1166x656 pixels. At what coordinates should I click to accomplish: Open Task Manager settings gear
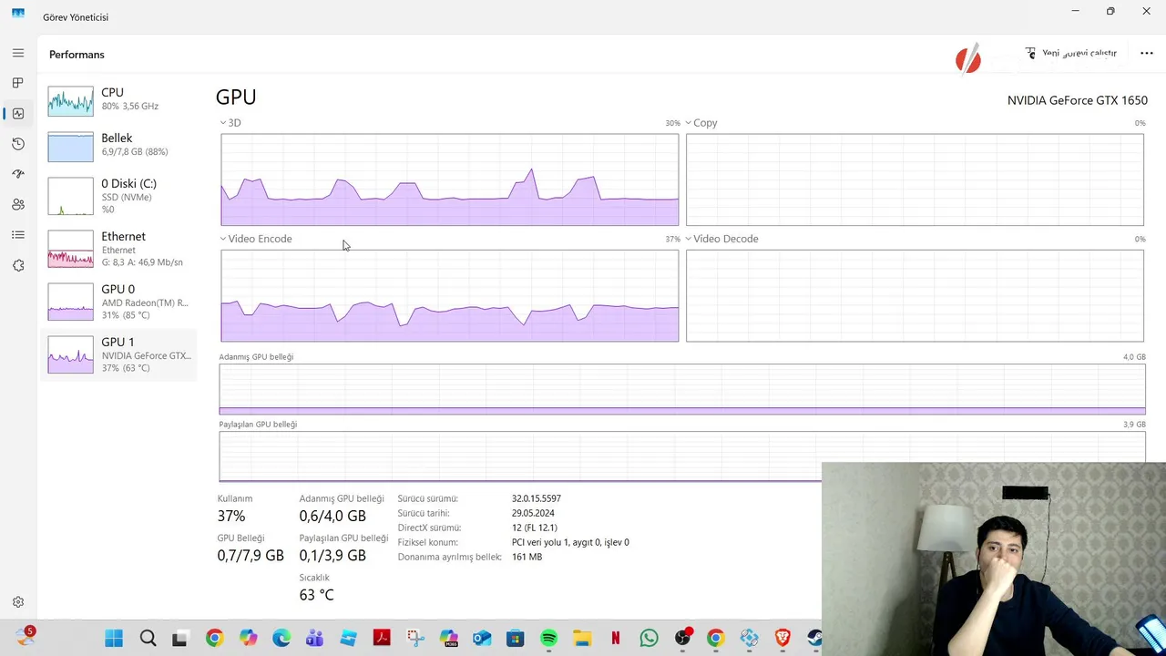click(x=18, y=602)
